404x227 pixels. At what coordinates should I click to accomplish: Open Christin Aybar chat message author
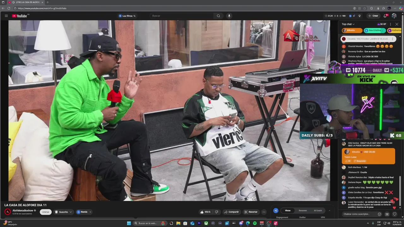[354, 56]
